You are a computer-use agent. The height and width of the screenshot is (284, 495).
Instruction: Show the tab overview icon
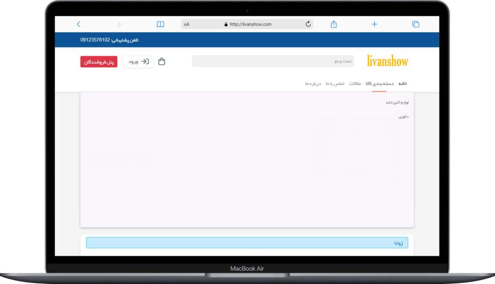point(415,24)
